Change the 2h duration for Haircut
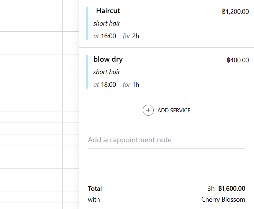254x209 pixels. coord(136,36)
